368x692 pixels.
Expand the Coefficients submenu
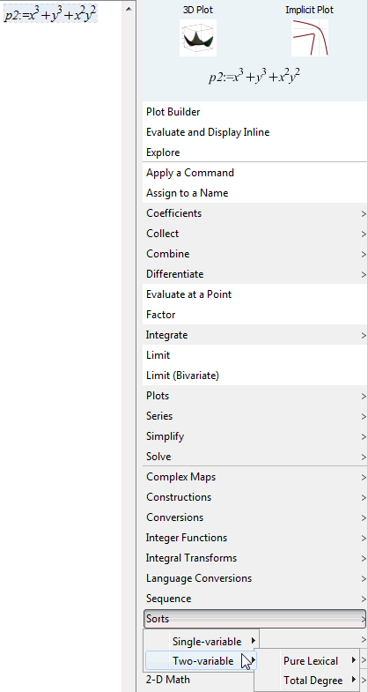(x=255, y=213)
